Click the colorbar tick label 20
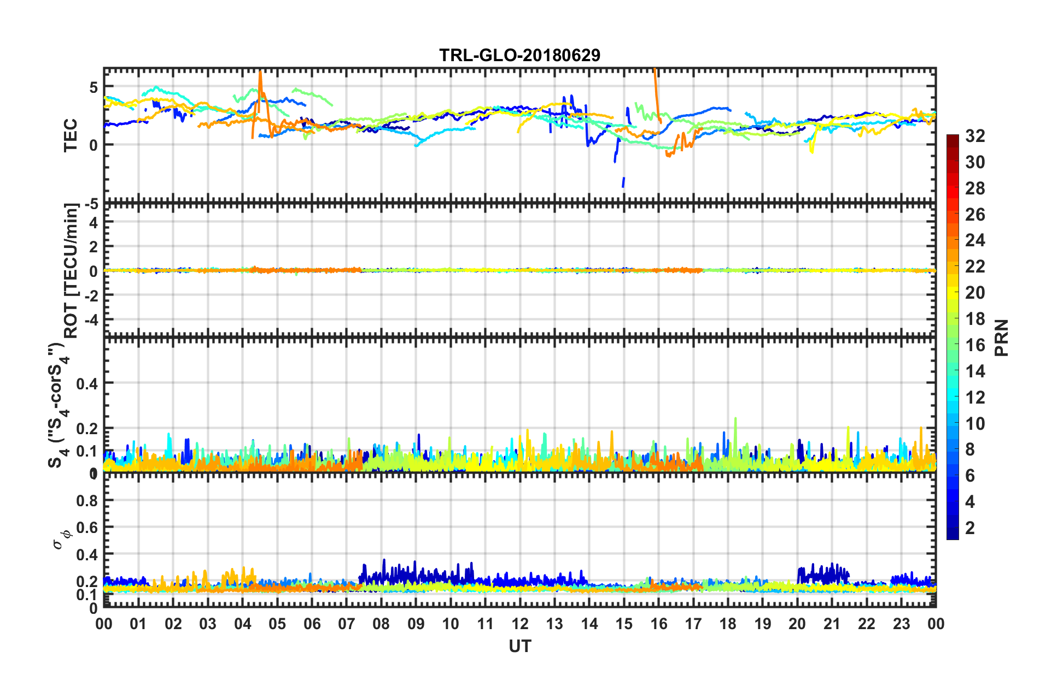The image size is (1040, 675). tap(975, 293)
